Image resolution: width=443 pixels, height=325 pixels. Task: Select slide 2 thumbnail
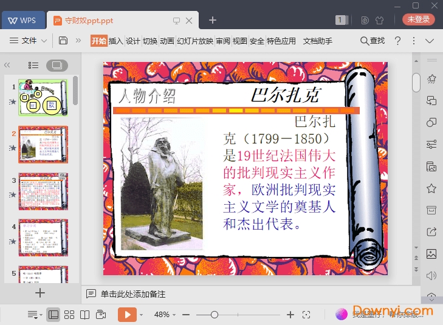(43, 145)
